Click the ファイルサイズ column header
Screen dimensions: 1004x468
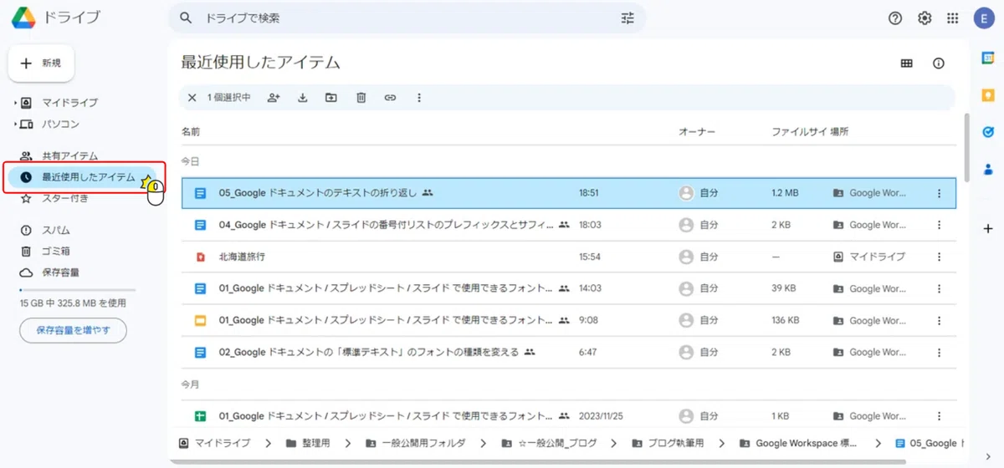(799, 132)
